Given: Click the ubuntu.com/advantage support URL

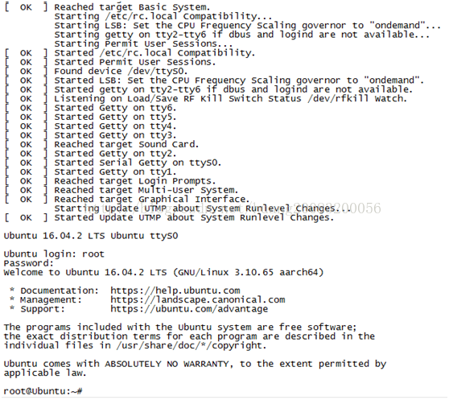Looking at the screenshot, I should (x=189, y=309).
